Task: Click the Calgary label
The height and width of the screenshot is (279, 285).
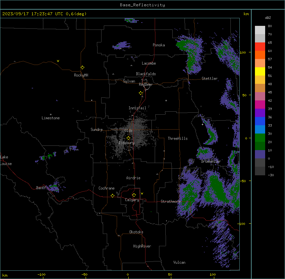Action: [132, 200]
